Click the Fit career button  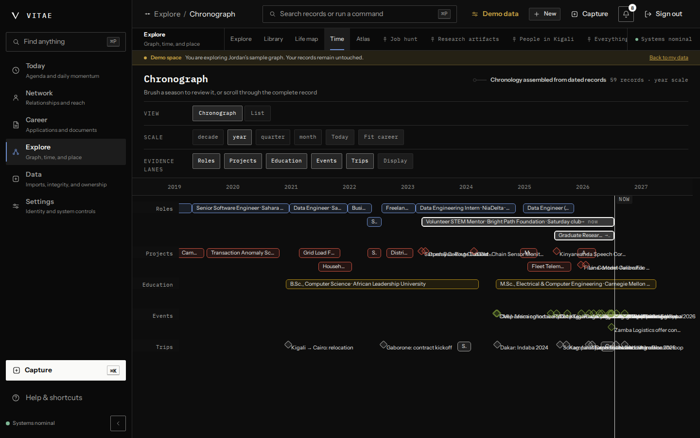pyautogui.click(x=381, y=137)
